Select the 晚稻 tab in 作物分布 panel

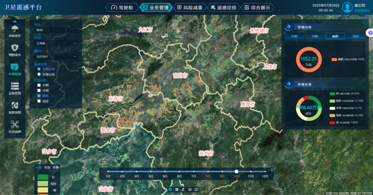[335, 37]
